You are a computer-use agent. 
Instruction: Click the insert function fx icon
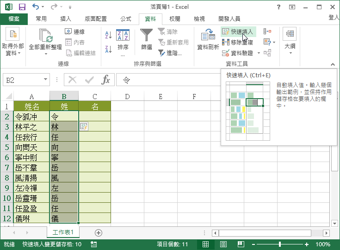105,80
